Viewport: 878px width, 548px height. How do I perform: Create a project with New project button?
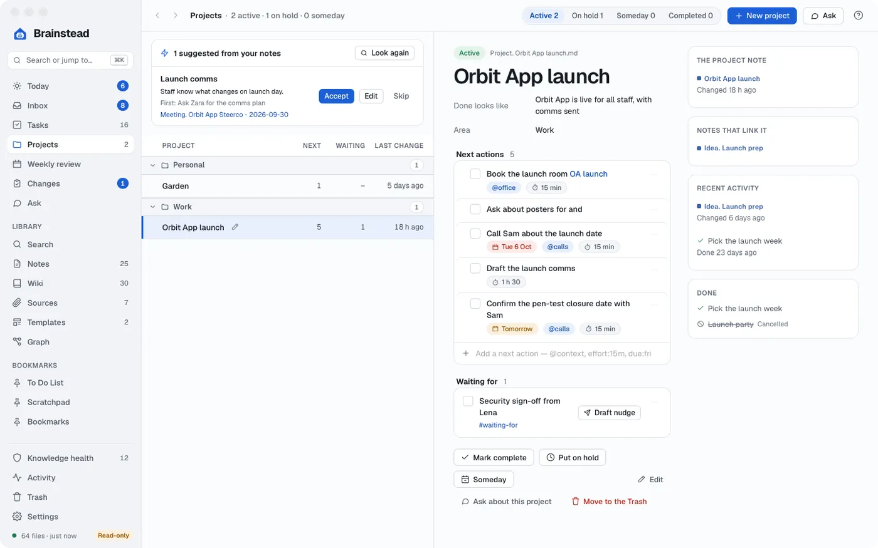762,16
